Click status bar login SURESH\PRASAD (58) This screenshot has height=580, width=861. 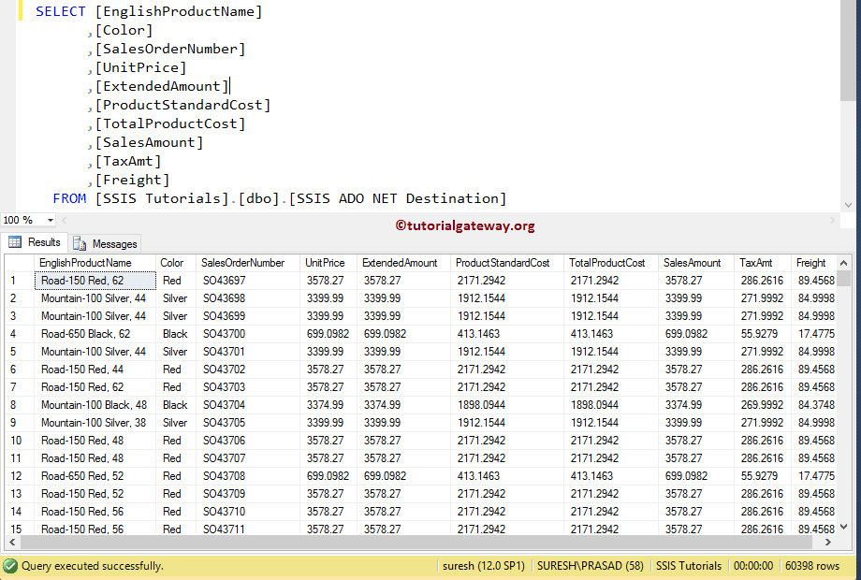point(590,566)
